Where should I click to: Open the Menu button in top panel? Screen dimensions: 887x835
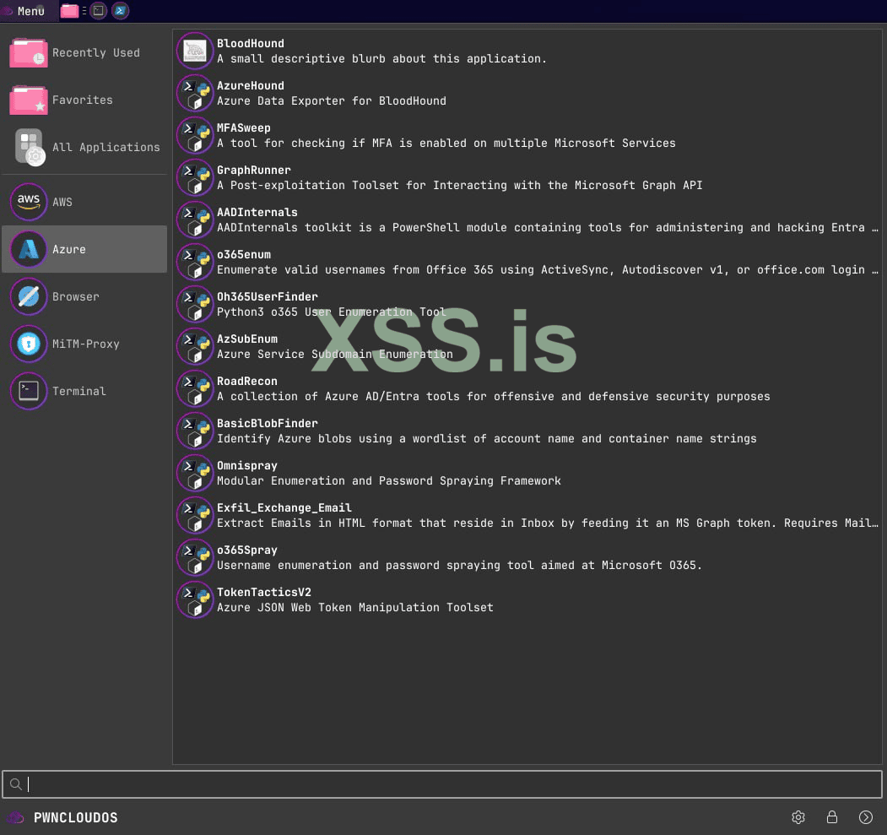pos(29,11)
